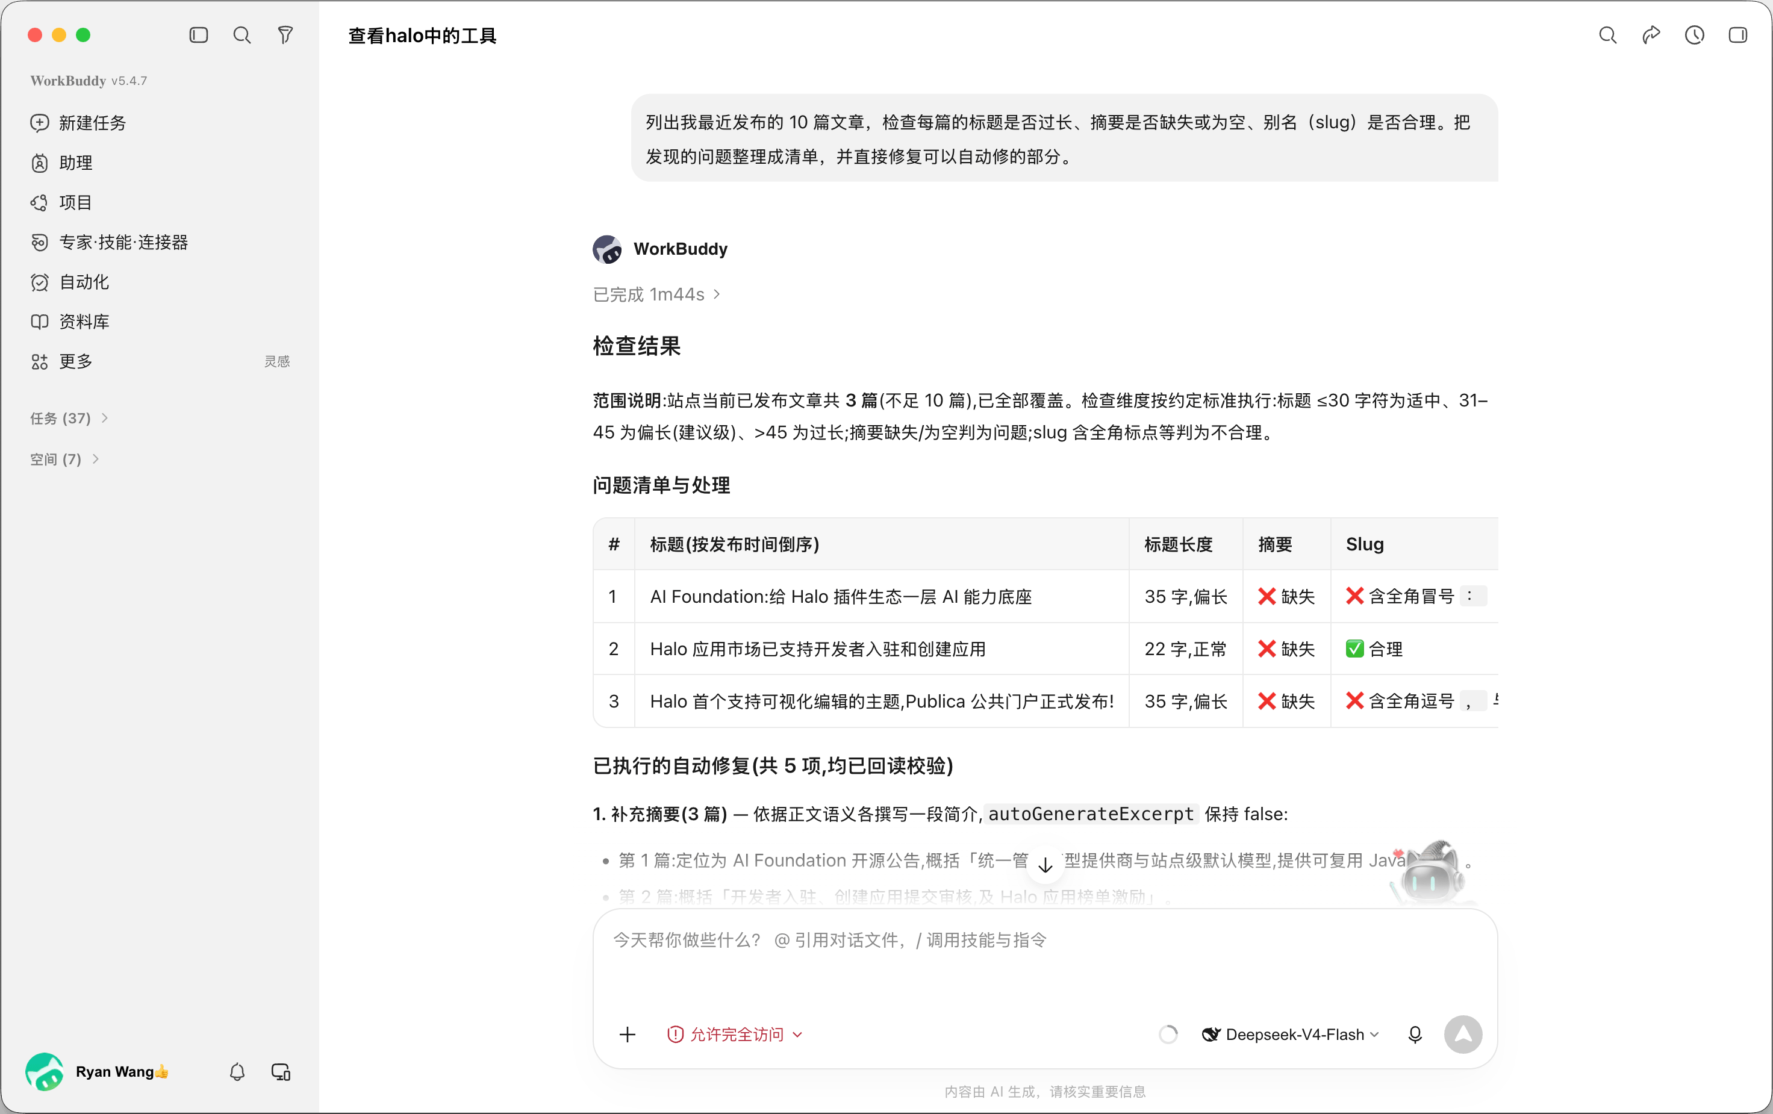
Task: Expand 空间 (7) list
Action: pyautogui.click(x=65, y=459)
